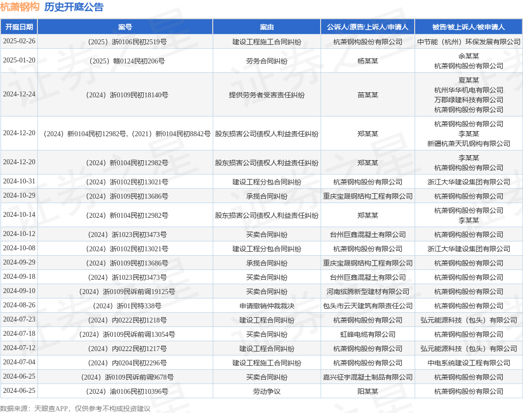Viewport: 523px width, 413px height.
Task: Click the "案号" column header
Action: (125, 27)
